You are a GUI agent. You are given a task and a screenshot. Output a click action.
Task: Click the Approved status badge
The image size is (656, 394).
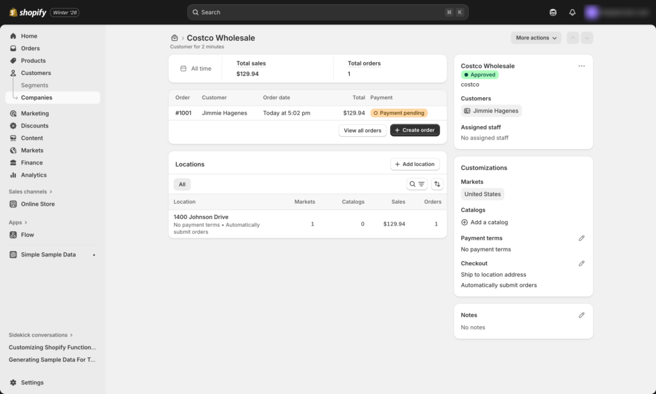(x=479, y=75)
